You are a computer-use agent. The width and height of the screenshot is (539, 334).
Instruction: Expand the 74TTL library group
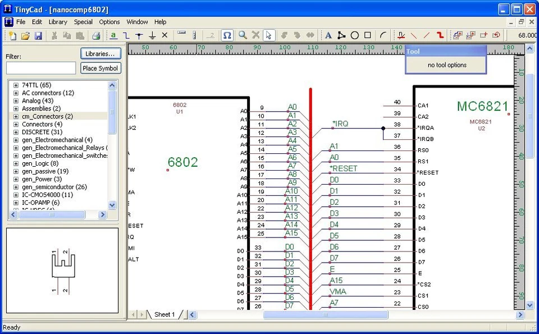pos(15,85)
